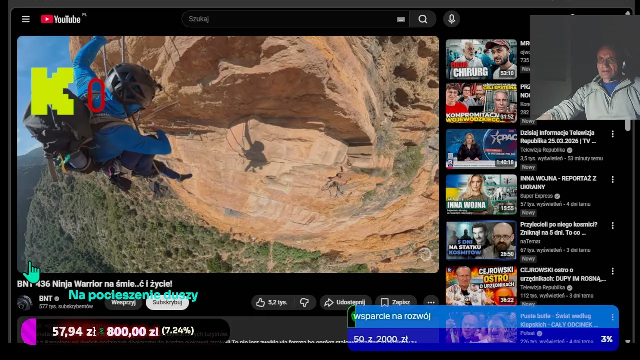
Task: Open Dzisiaj Informacje Telewizja Republika video title
Action: pyautogui.click(x=558, y=137)
